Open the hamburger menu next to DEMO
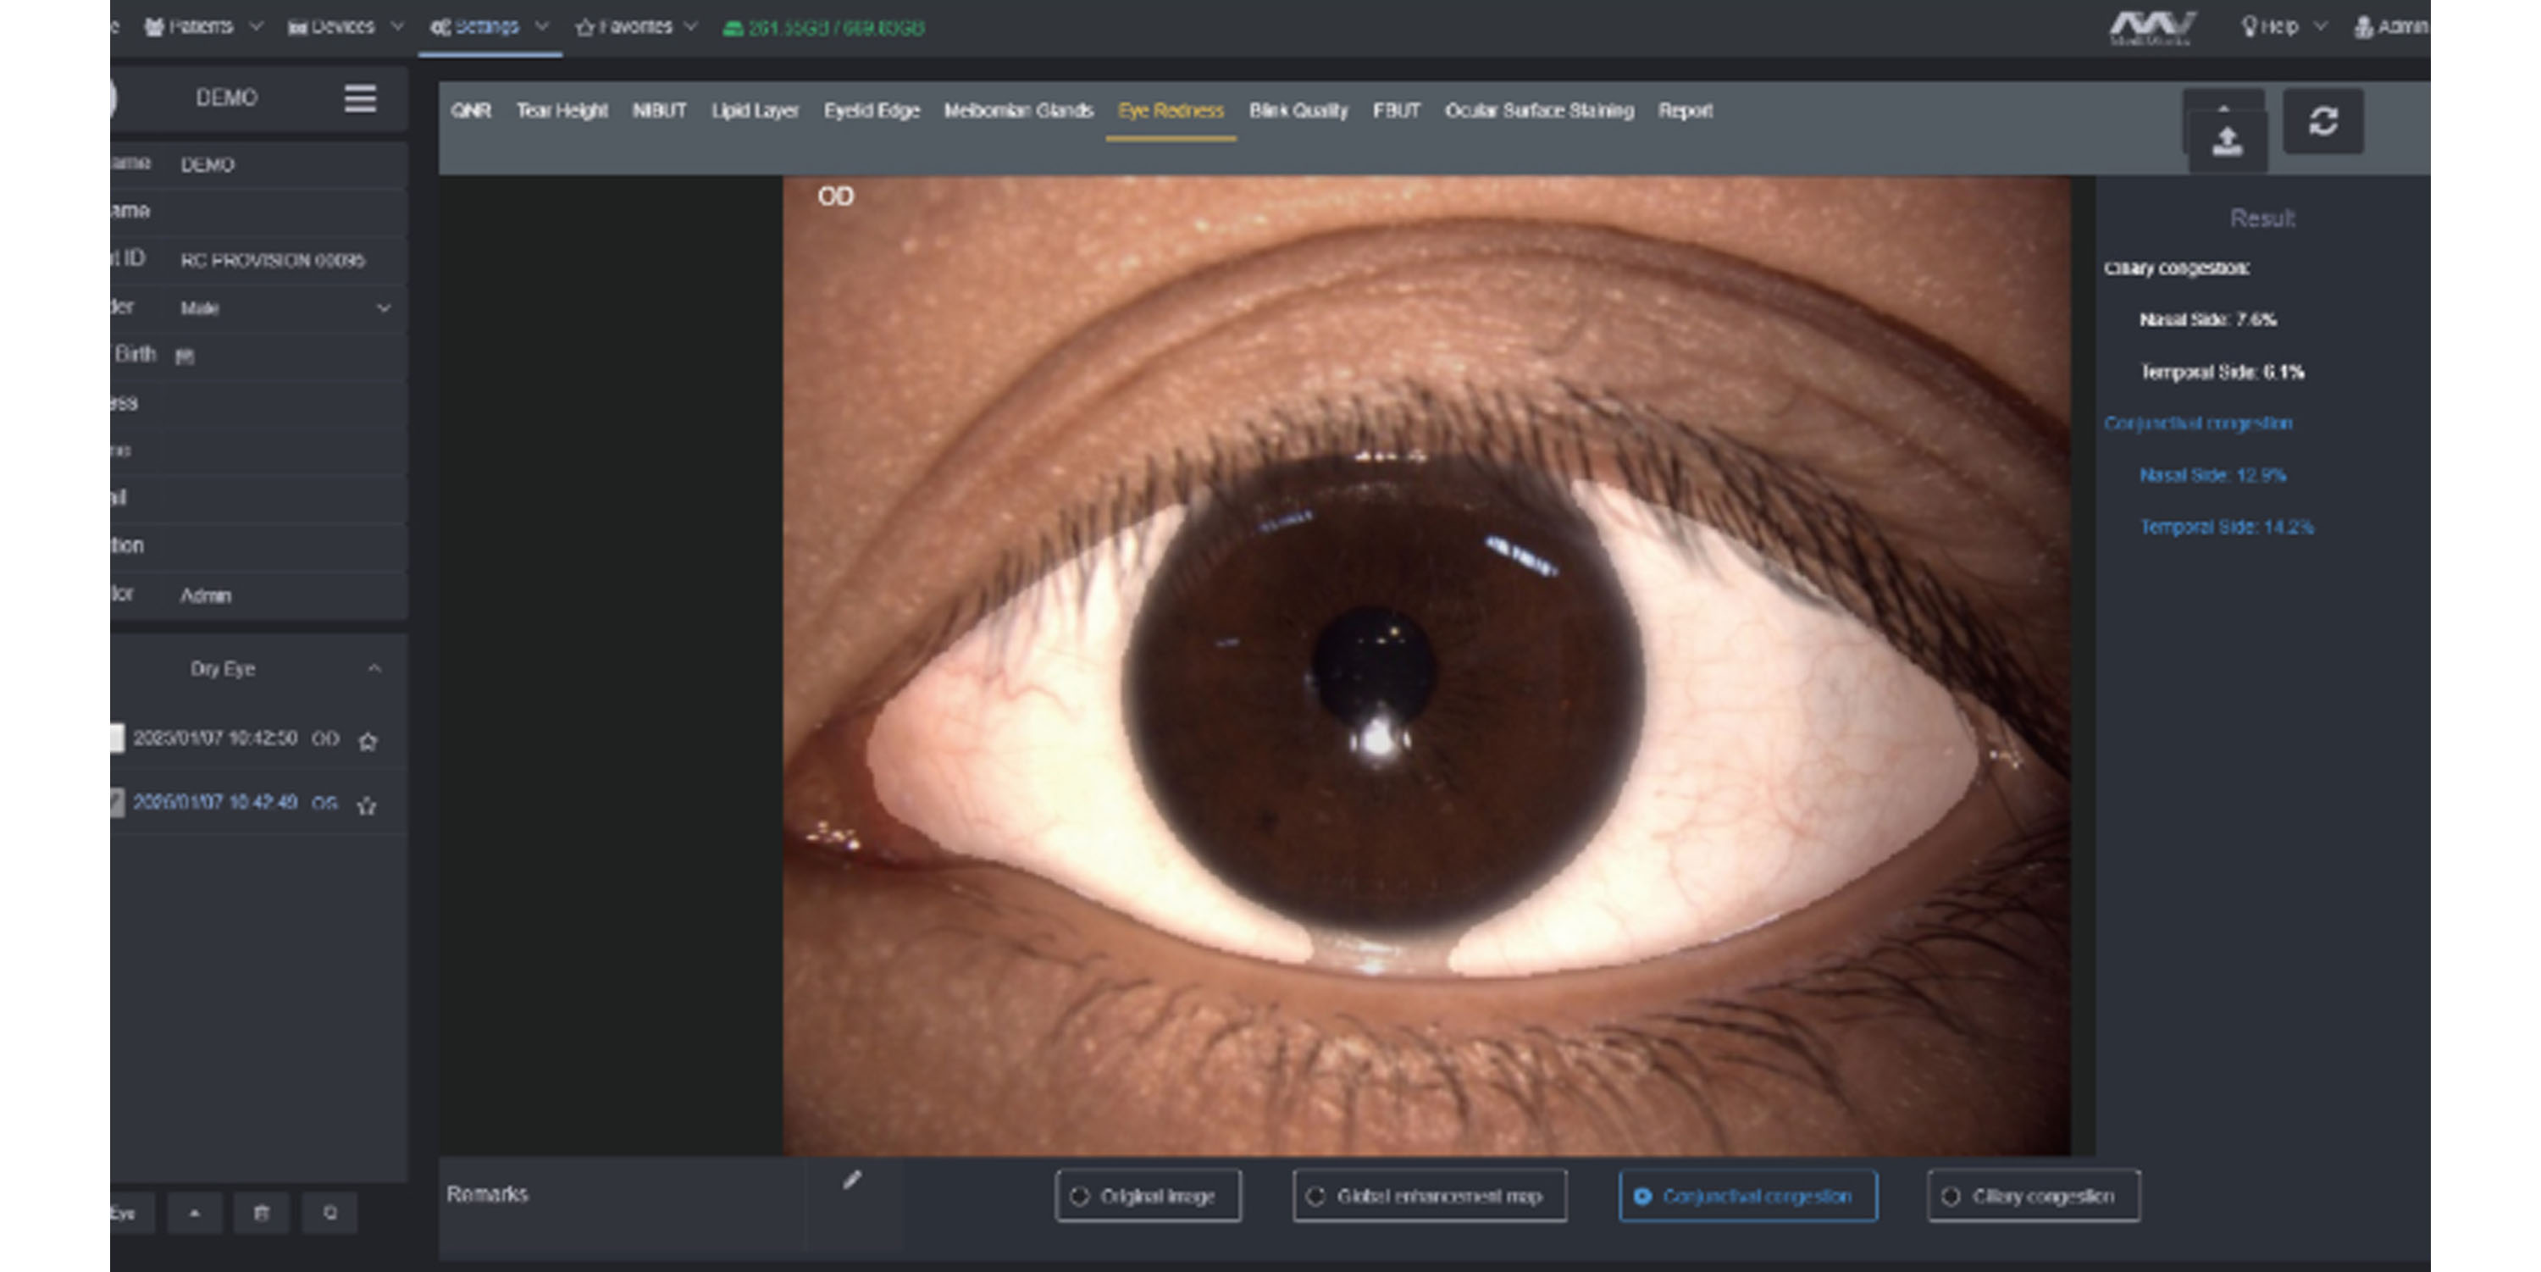 tap(360, 98)
